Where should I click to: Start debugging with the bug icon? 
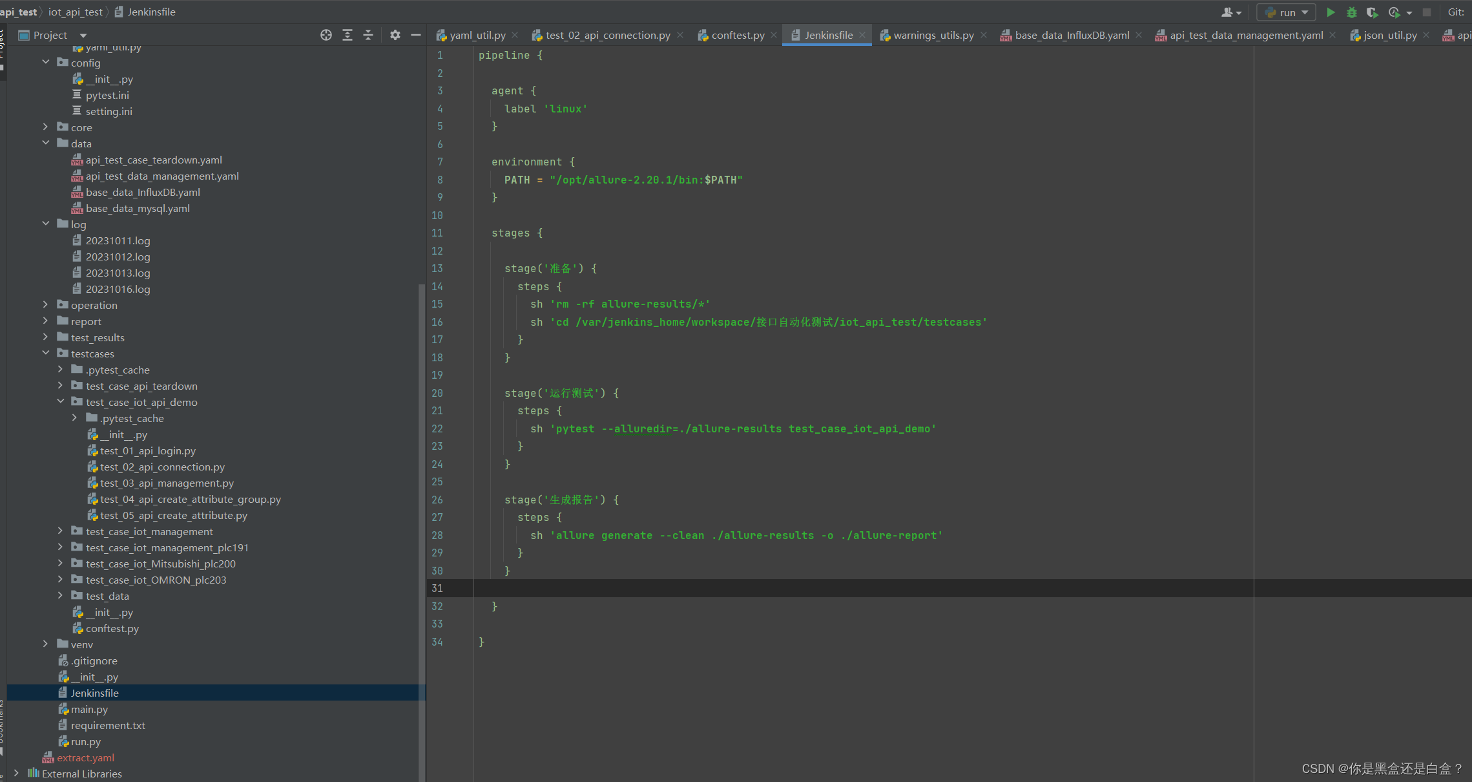(1351, 12)
